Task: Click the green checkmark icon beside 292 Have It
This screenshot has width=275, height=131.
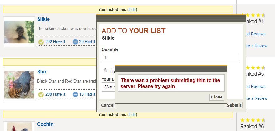Action: click(41, 42)
